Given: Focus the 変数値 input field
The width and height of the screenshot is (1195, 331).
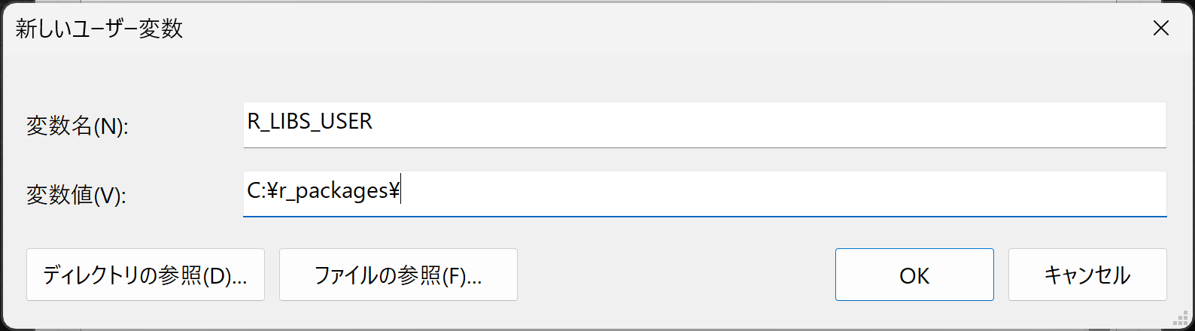Looking at the screenshot, I should [704, 194].
